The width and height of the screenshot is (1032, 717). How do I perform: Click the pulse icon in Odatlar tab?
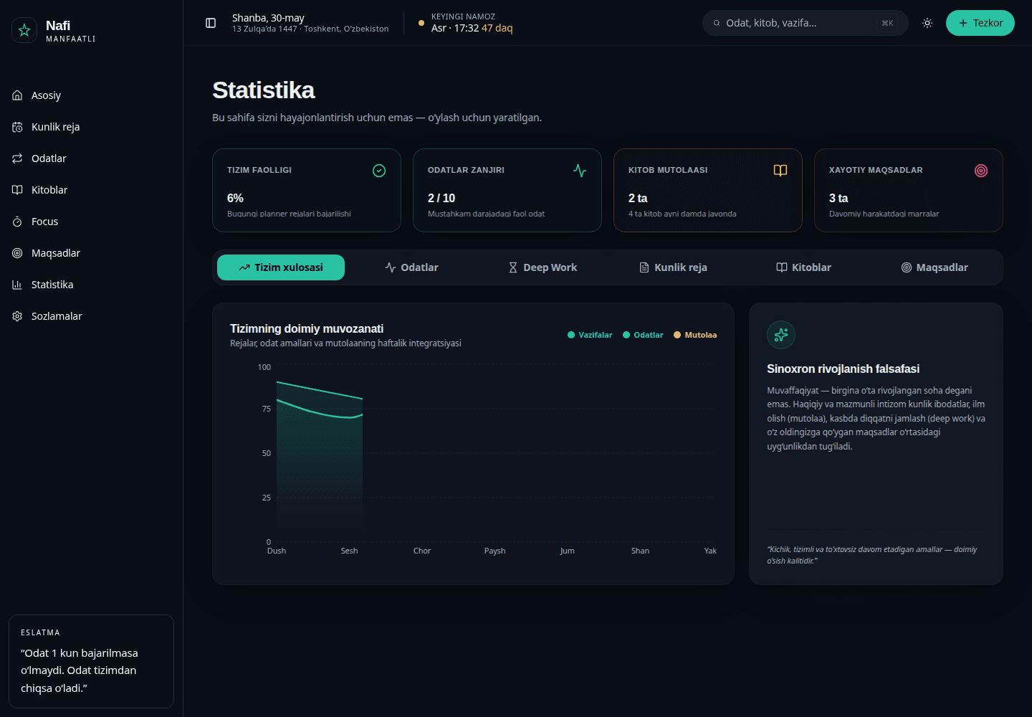point(391,267)
